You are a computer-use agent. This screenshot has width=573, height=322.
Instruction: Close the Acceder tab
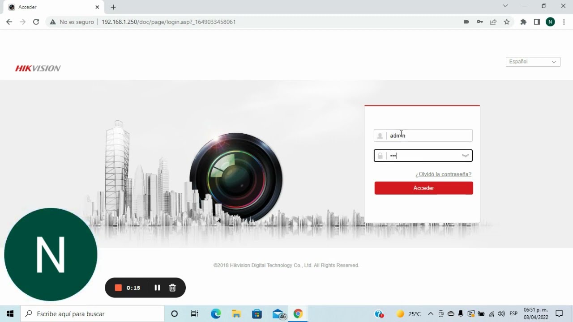(97, 7)
